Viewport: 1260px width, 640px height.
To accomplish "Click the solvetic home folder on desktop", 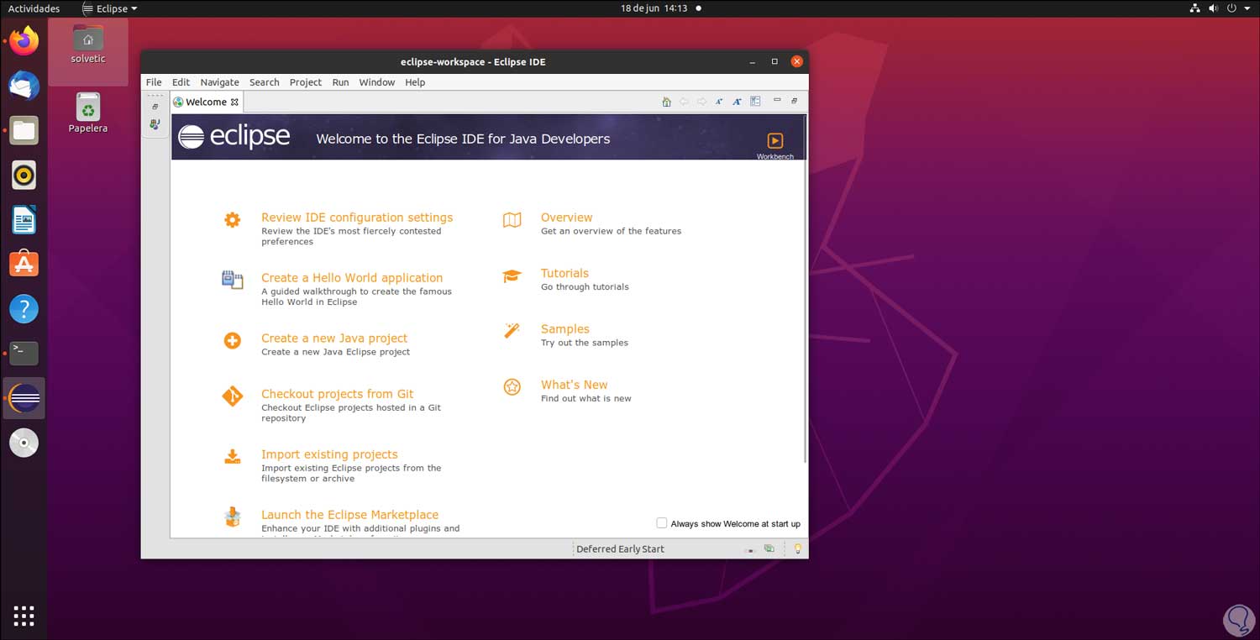I will click(x=88, y=44).
